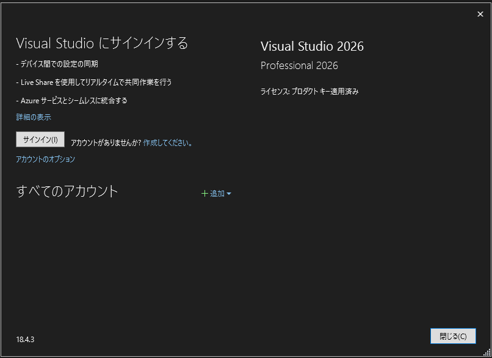Open the 追加 account menu via its plus icon
The width and height of the screenshot is (492, 358).
click(205, 193)
